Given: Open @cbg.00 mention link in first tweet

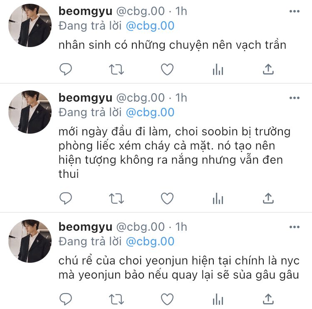Looking at the screenshot, I should click(150, 26).
